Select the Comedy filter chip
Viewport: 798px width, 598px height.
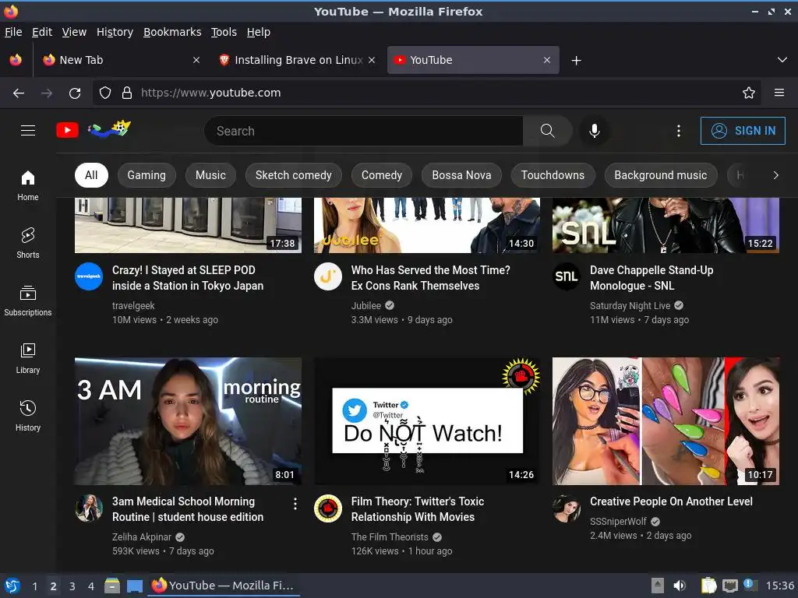point(382,175)
